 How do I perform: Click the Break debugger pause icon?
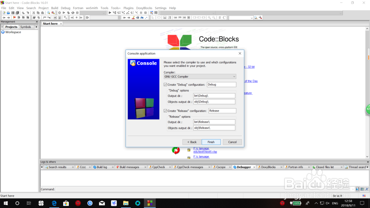pyautogui.click(x=141, y=13)
